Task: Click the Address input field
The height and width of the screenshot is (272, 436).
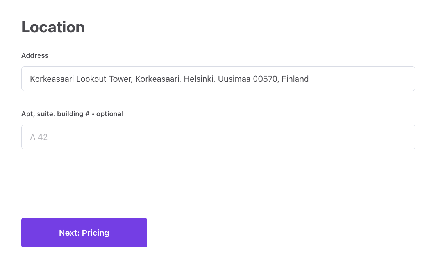Action: (218, 79)
